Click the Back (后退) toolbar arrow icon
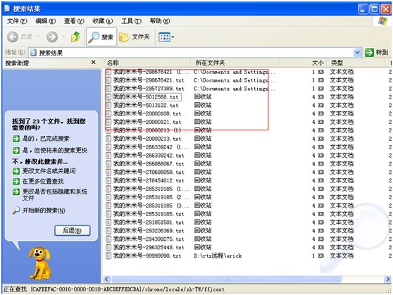 pyautogui.click(x=13, y=37)
